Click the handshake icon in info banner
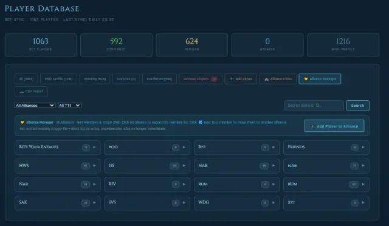The width and height of the screenshot is (389, 226). [22, 122]
